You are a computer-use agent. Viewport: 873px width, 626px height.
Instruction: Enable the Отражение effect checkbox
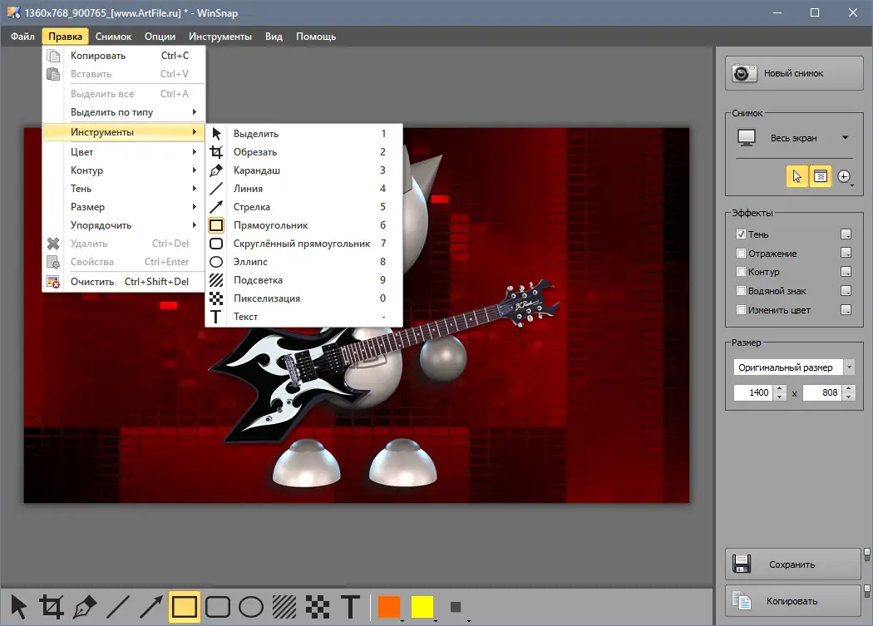[739, 253]
